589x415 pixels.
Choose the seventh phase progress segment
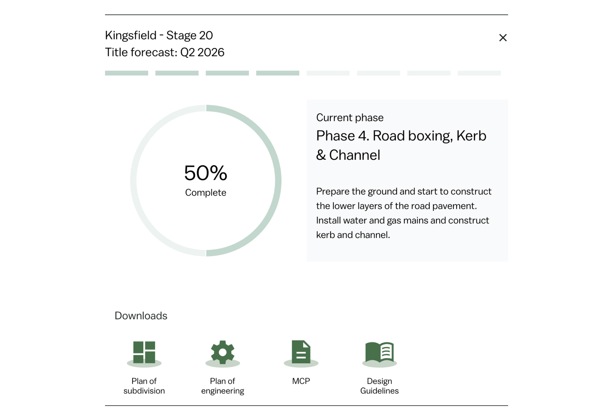click(429, 73)
